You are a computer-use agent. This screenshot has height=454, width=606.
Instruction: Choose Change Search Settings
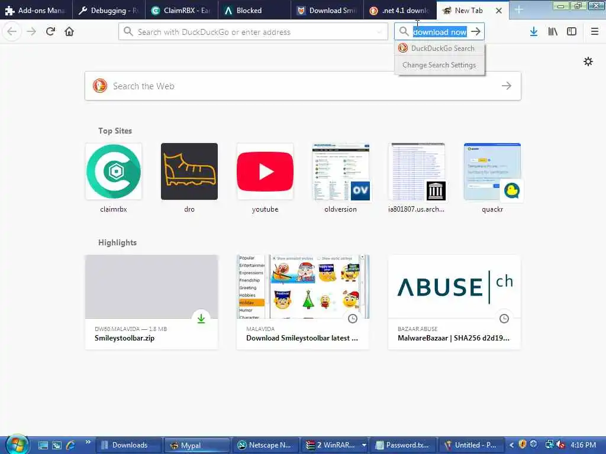[440, 65]
